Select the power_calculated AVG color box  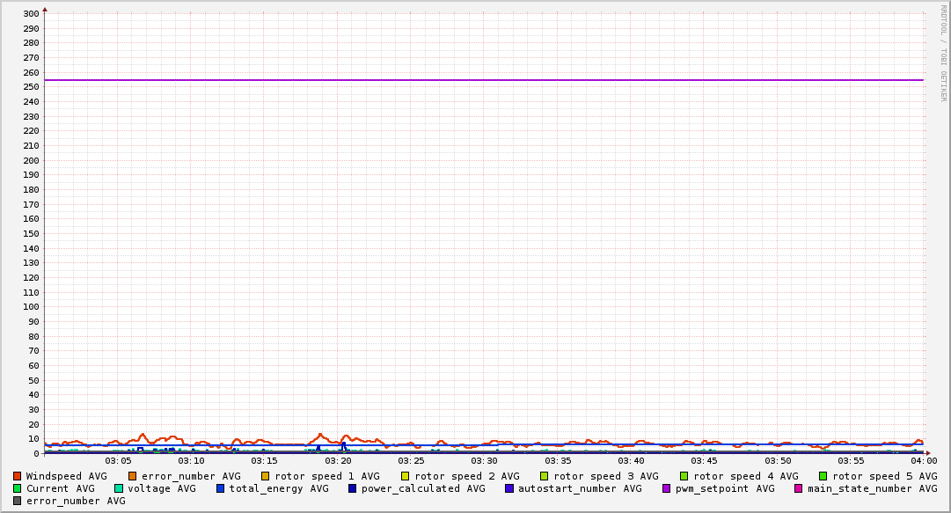352,488
